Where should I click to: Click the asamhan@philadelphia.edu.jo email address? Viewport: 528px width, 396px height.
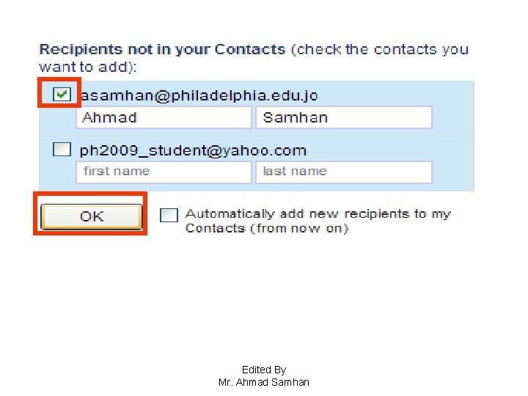coord(199,95)
